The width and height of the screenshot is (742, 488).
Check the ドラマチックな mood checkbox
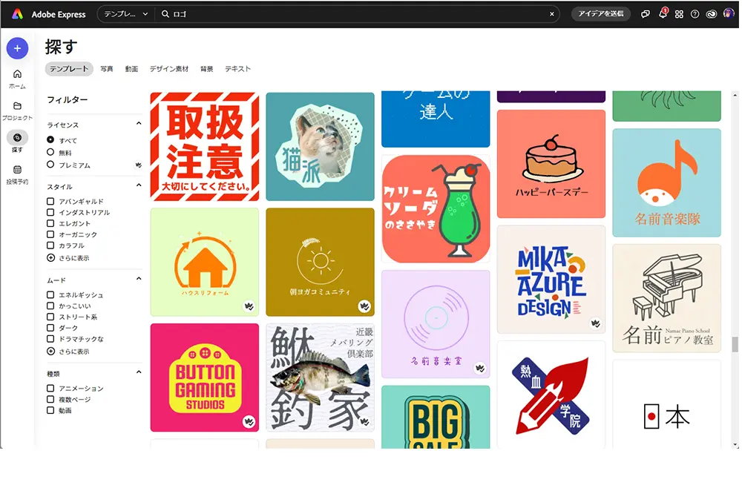click(50, 339)
